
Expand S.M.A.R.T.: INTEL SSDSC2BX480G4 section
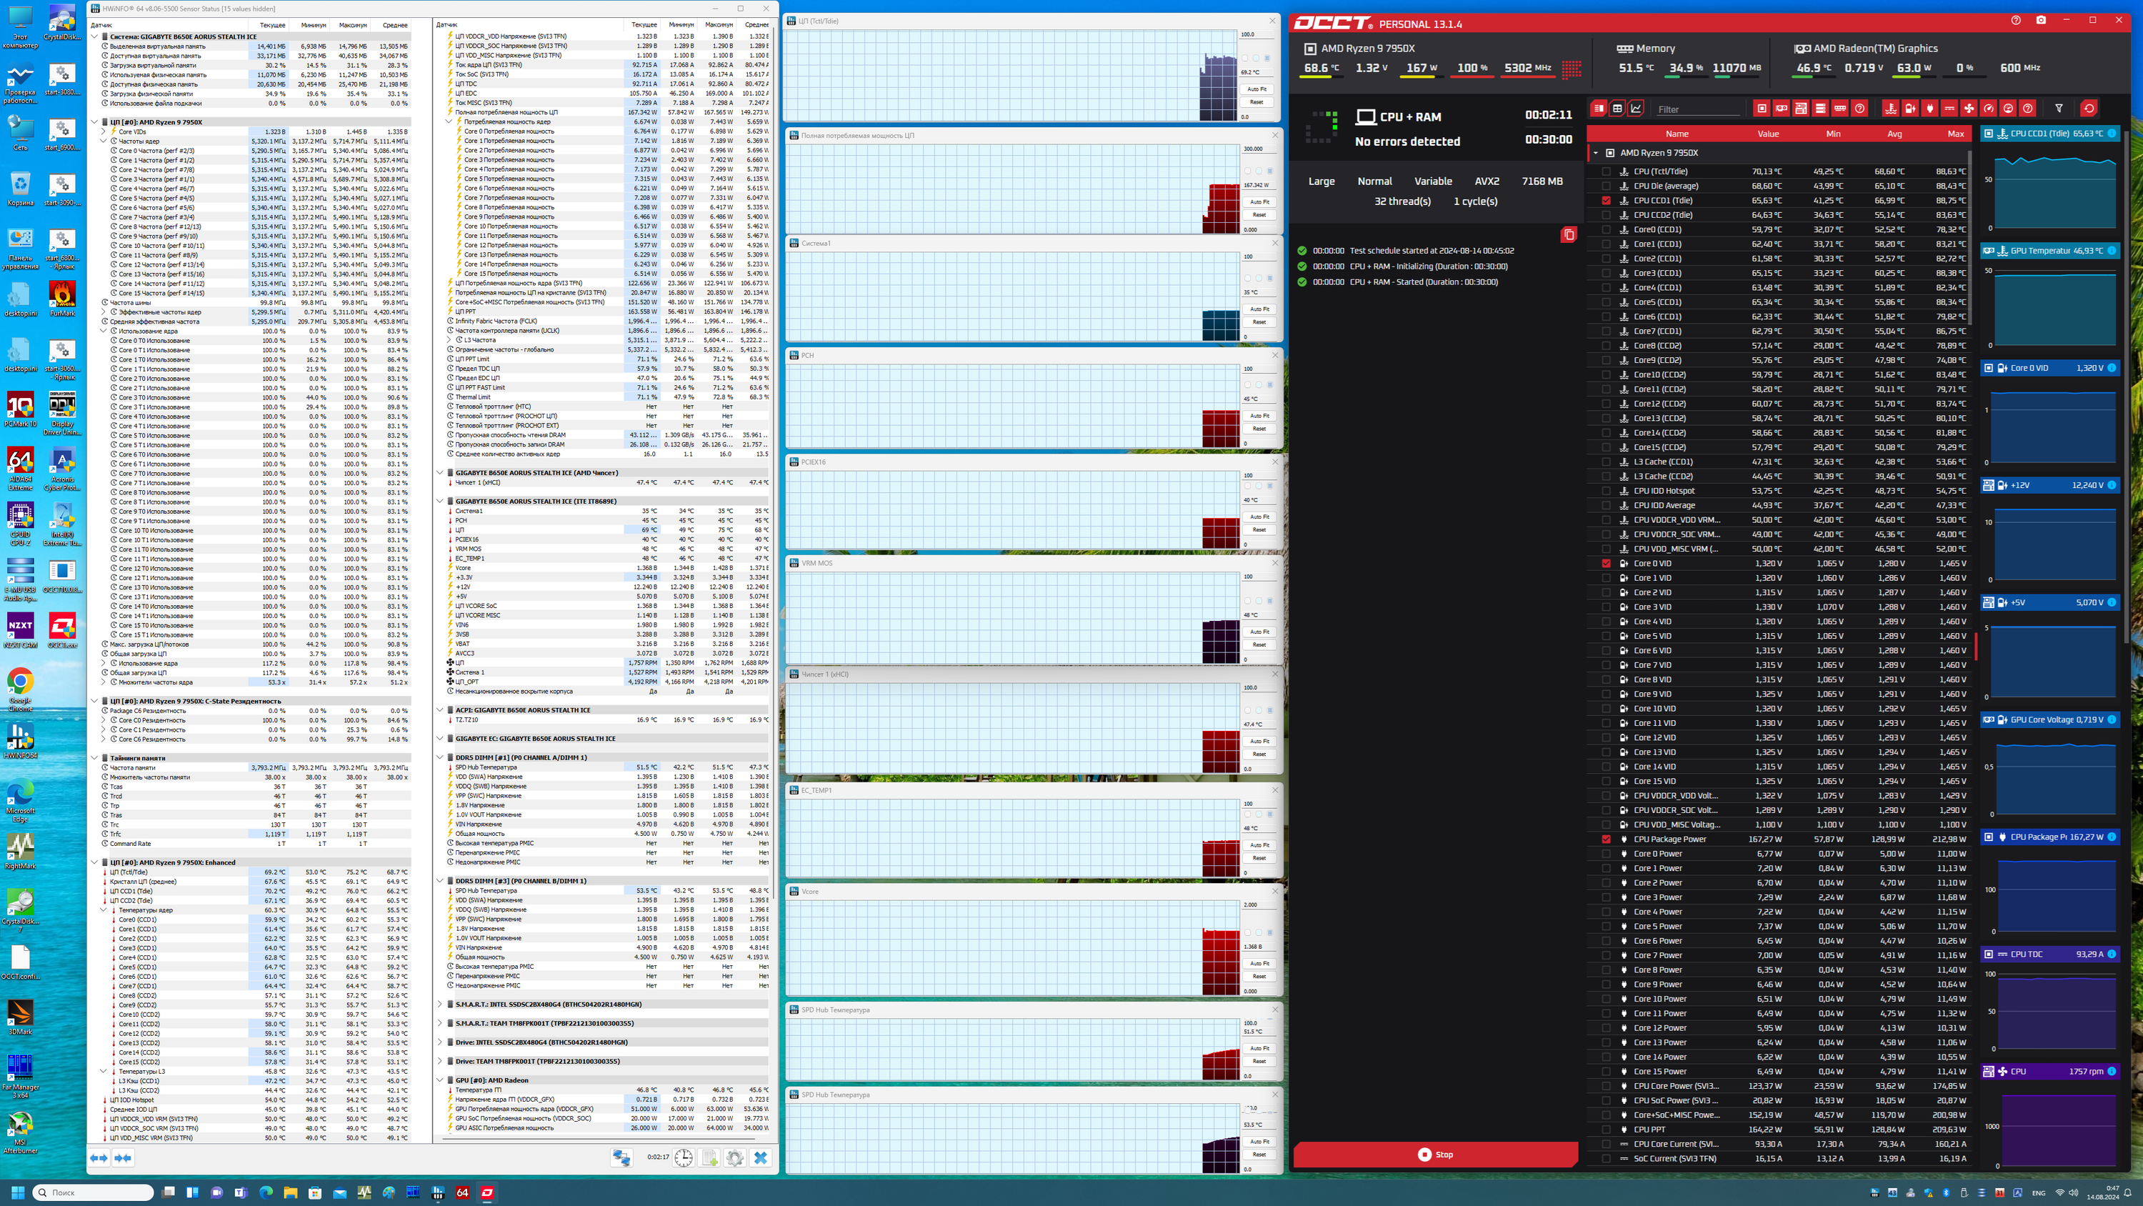pos(440,1005)
